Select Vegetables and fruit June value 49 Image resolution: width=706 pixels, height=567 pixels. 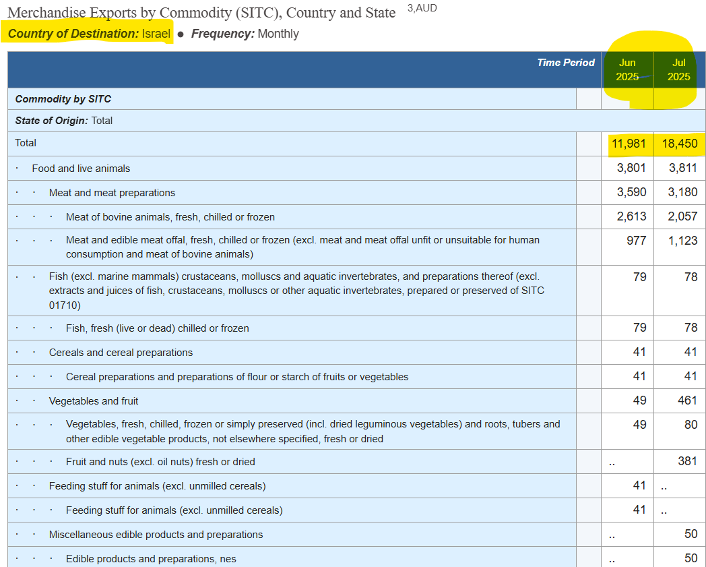point(639,400)
